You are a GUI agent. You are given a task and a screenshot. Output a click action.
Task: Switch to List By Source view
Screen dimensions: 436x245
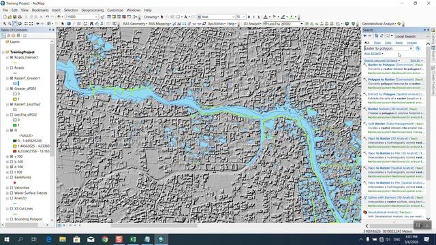tap(8, 35)
